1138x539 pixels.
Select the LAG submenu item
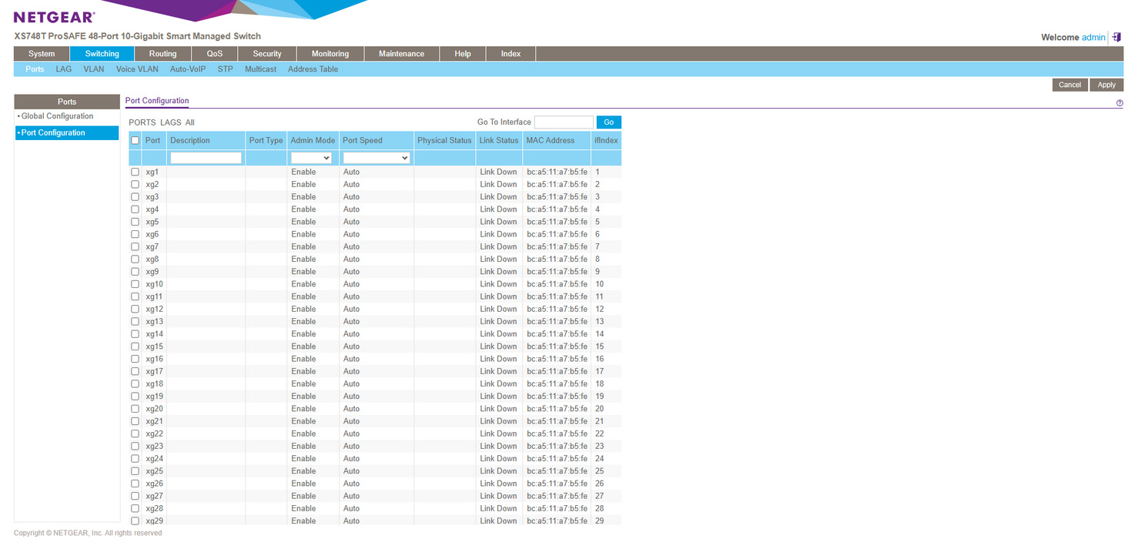pyautogui.click(x=64, y=69)
